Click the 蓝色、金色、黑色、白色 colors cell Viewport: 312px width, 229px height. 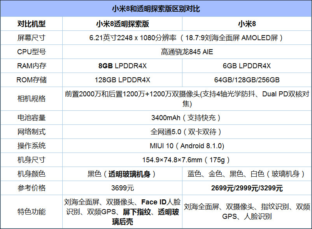point(247,174)
